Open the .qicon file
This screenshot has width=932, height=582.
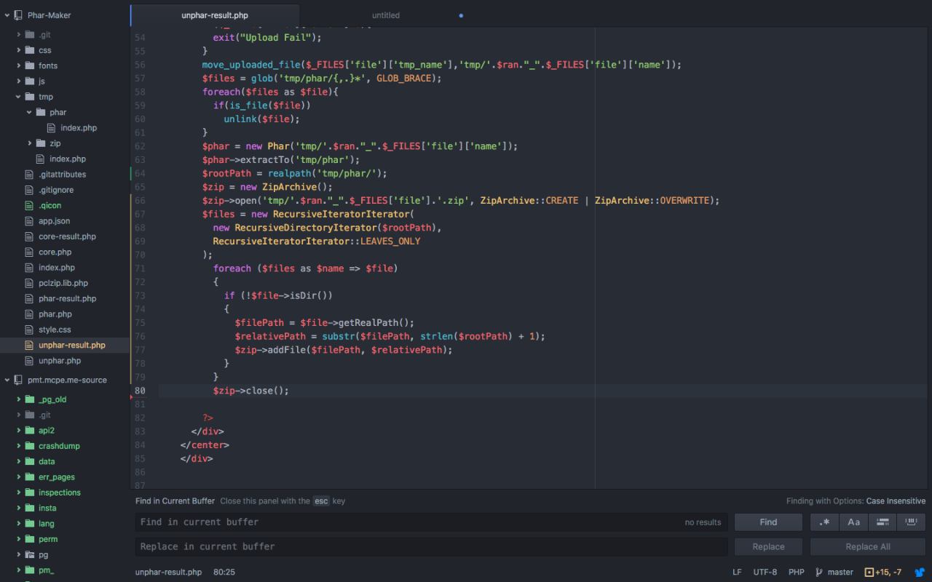coord(50,205)
